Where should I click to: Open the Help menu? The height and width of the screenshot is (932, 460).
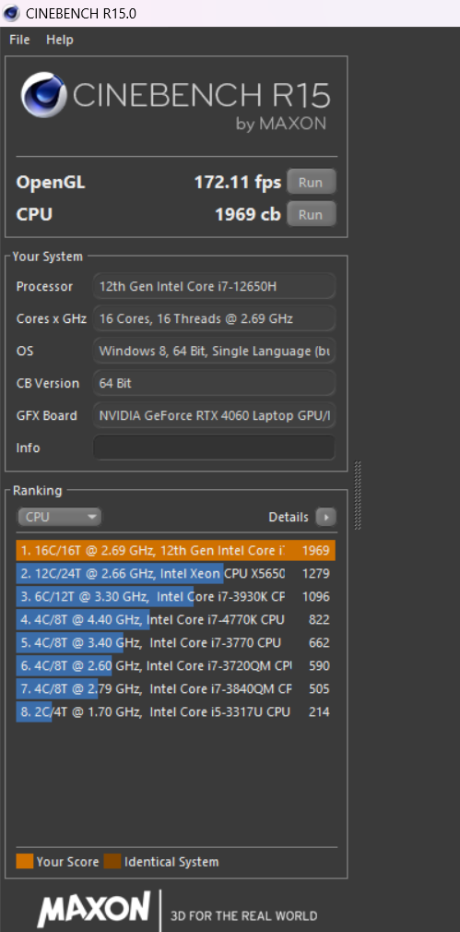pos(59,40)
